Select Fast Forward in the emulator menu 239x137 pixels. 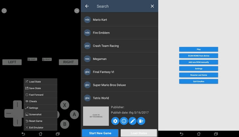(x=40, y=95)
